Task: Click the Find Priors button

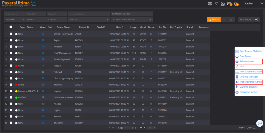Action: 245,19
